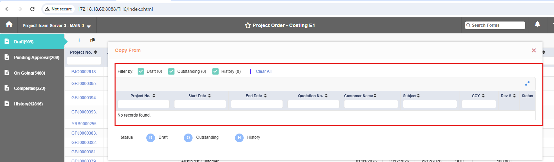Click Customer Name filter input
The width and height of the screenshot is (554, 162).
coord(371,104)
